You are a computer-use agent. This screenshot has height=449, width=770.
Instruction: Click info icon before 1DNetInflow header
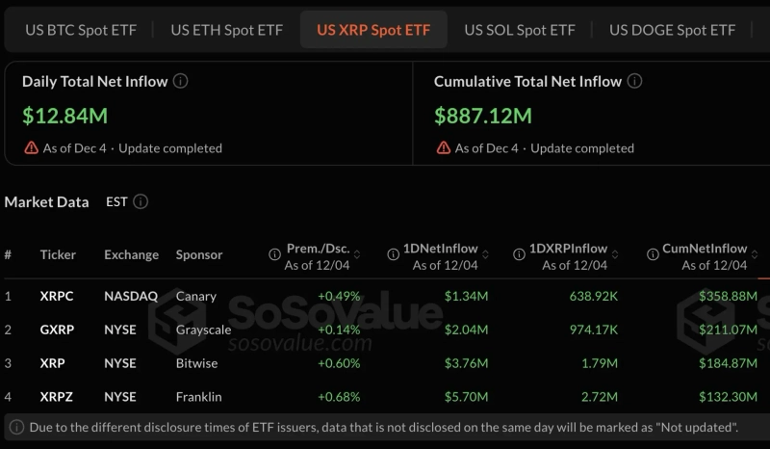click(394, 255)
